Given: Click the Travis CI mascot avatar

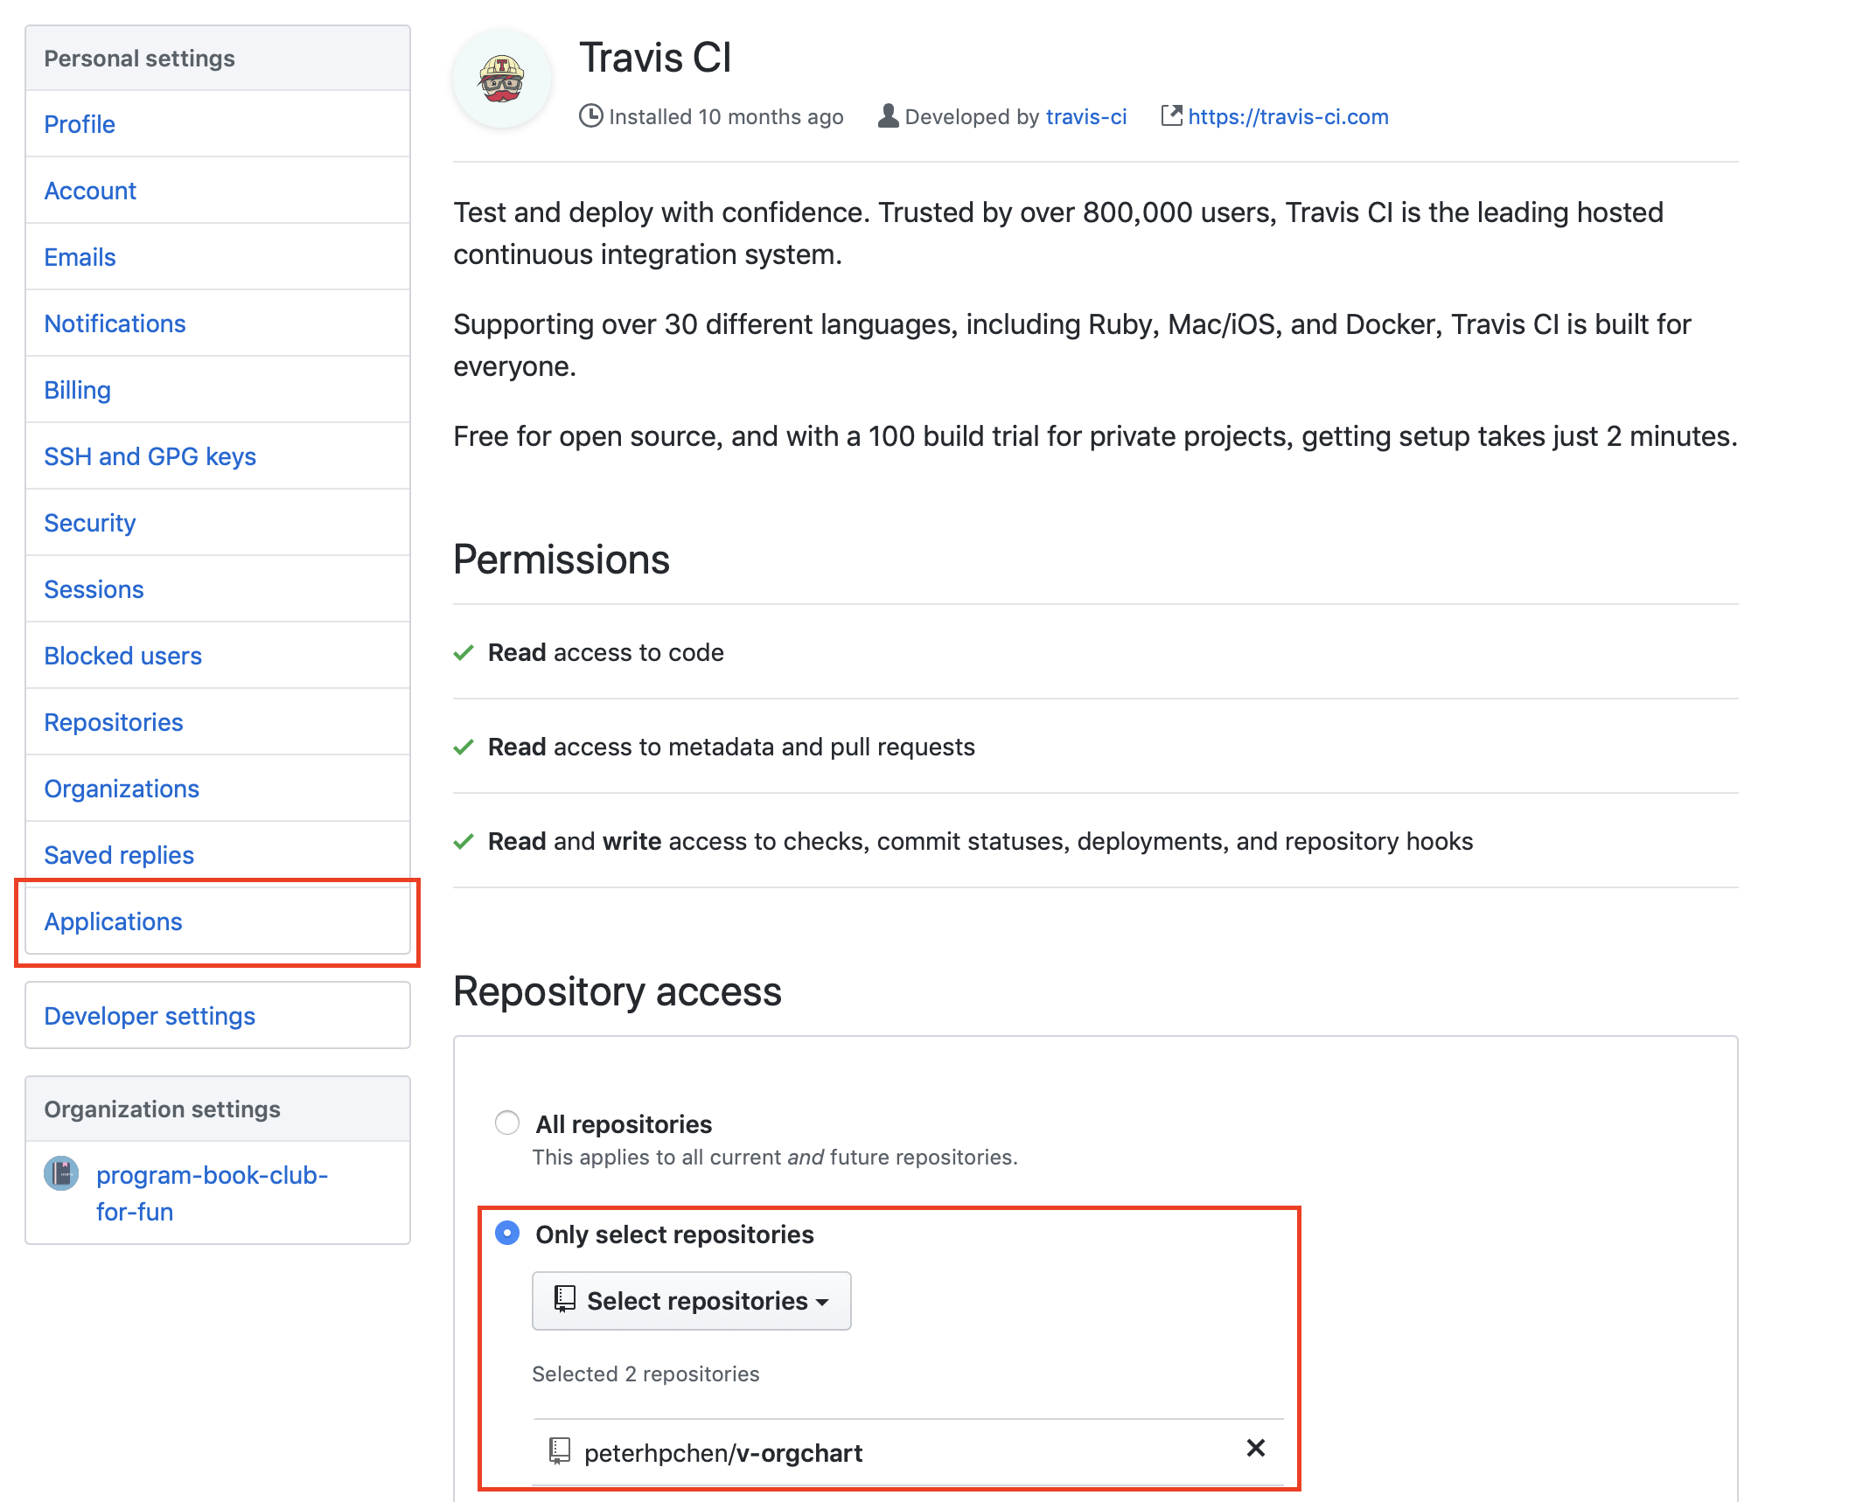Looking at the screenshot, I should tap(502, 79).
